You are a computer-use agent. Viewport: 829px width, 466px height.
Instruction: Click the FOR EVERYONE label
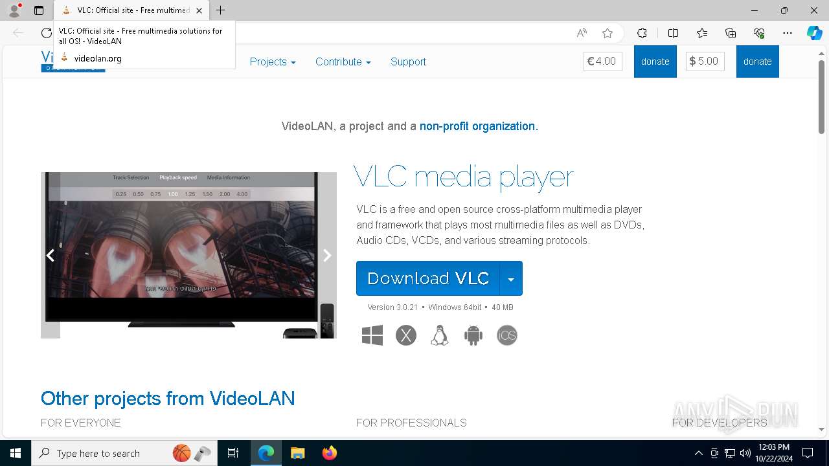click(81, 423)
